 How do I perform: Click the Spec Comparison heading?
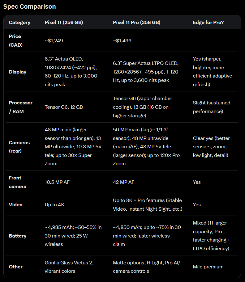pyautogui.click(x=30, y=7)
